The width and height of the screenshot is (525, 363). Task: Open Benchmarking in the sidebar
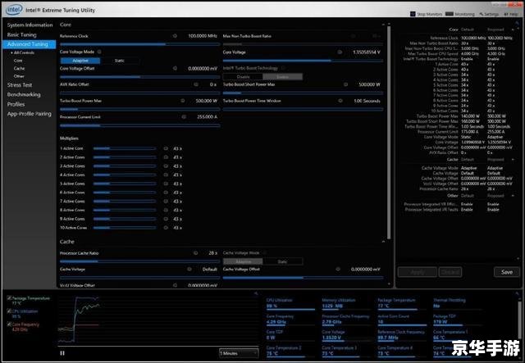[x=24, y=95]
